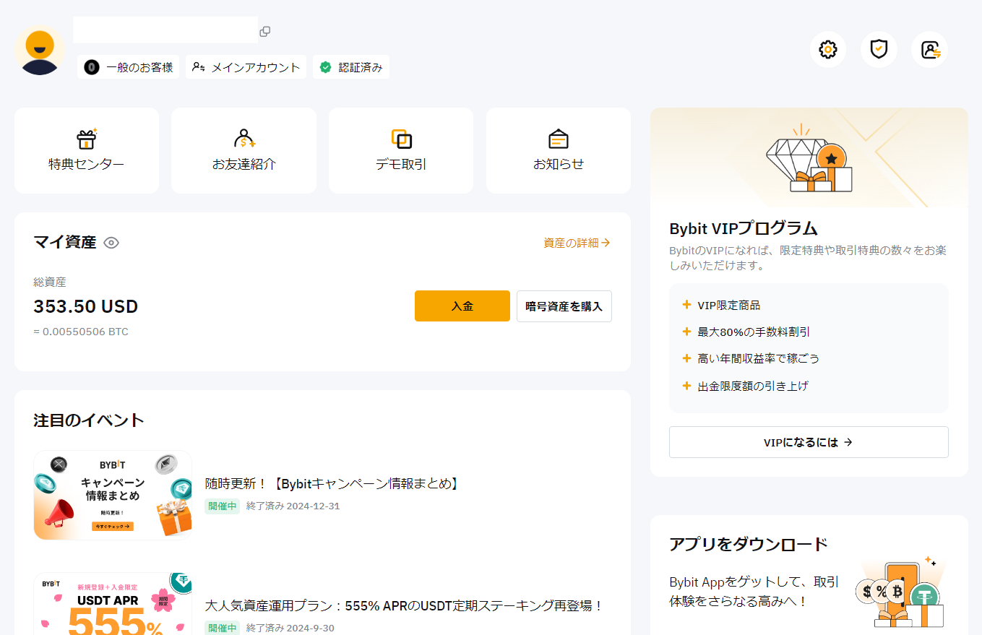Click the 終了済み 2024-12-31 date text
This screenshot has height=635, width=982.
[293, 506]
